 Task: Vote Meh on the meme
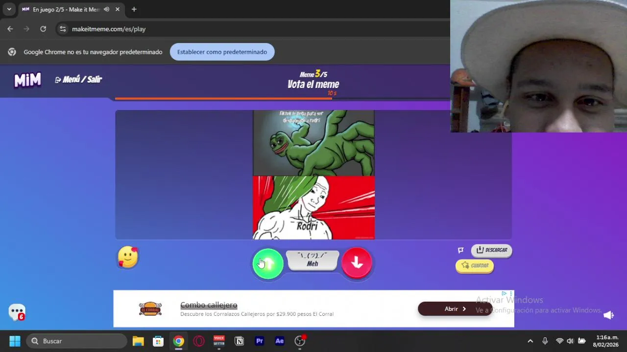(x=313, y=260)
